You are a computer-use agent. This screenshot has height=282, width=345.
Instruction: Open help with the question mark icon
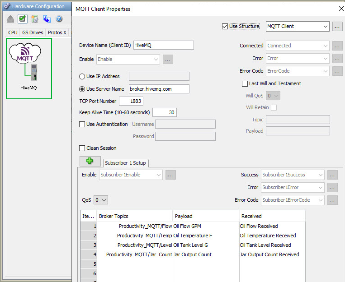tap(59, 19)
